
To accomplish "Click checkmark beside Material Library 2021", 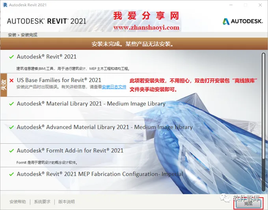I will tap(11, 104).
